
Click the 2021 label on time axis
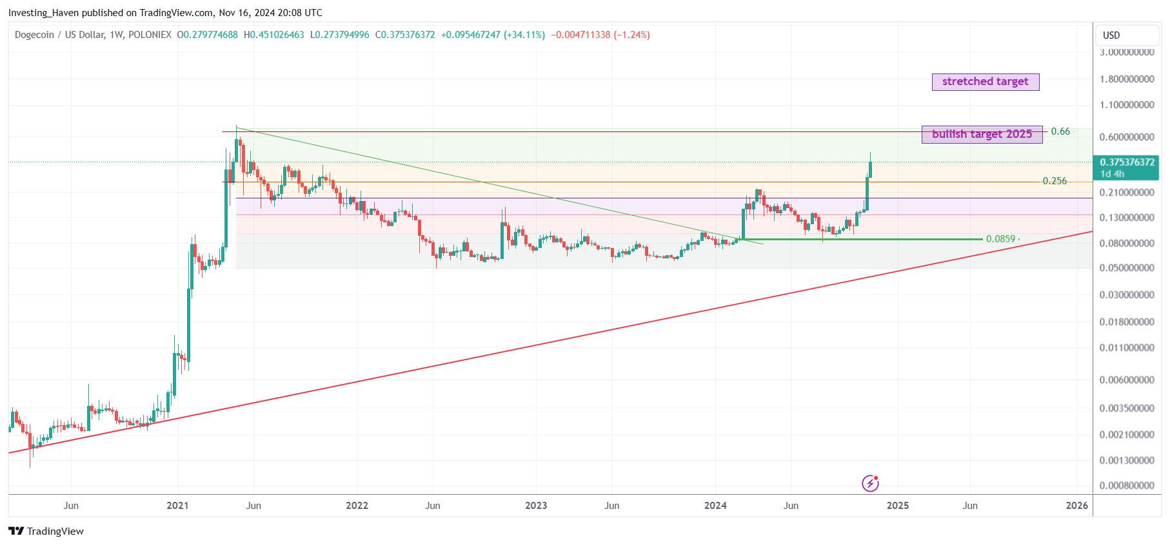click(177, 506)
